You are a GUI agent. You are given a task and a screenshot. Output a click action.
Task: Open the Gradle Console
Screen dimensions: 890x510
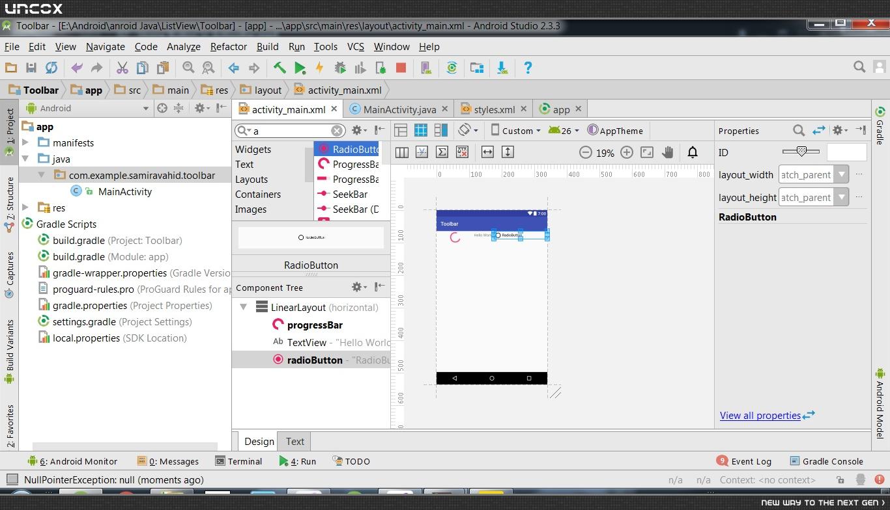tap(826, 461)
